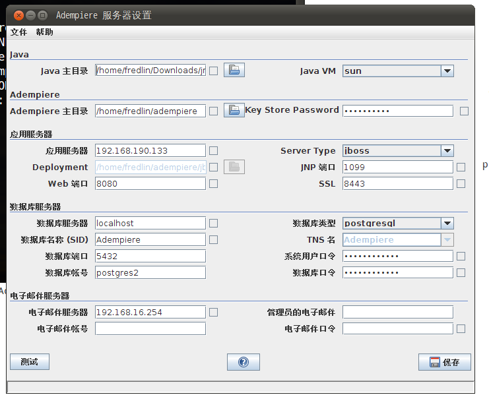The image size is (489, 397).
Task: Click the 系统用户口令 password field
Action: point(398,256)
